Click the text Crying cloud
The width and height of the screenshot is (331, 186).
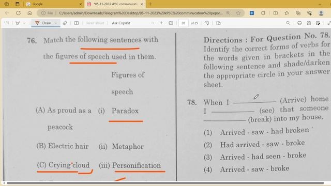tap(69, 165)
